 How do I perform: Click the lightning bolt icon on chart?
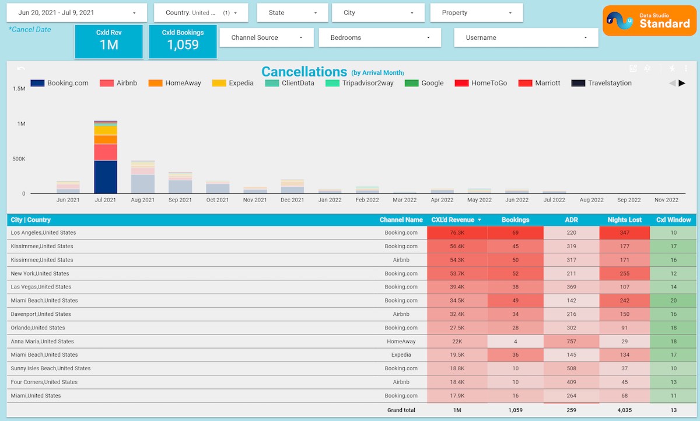coord(672,69)
